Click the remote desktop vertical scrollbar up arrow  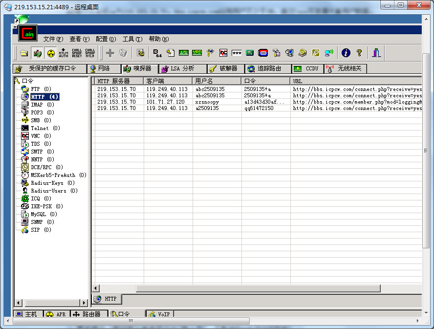[426, 19]
